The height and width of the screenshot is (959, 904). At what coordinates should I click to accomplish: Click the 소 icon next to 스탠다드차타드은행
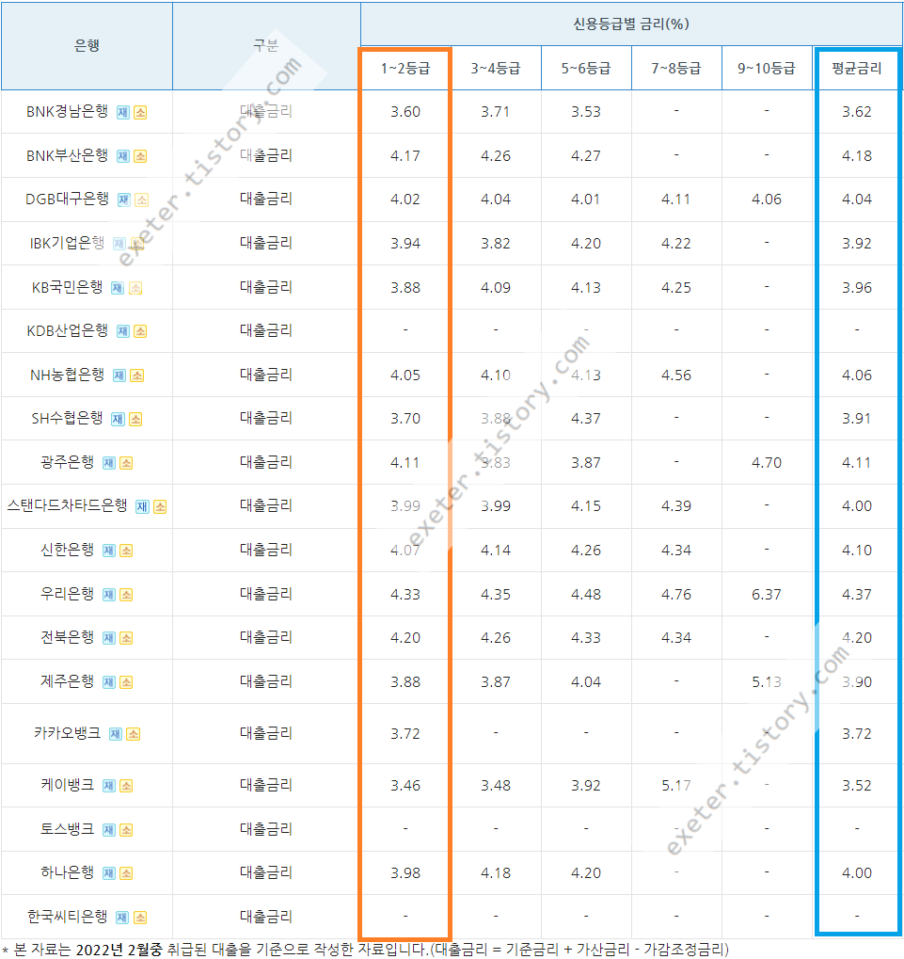point(160,507)
